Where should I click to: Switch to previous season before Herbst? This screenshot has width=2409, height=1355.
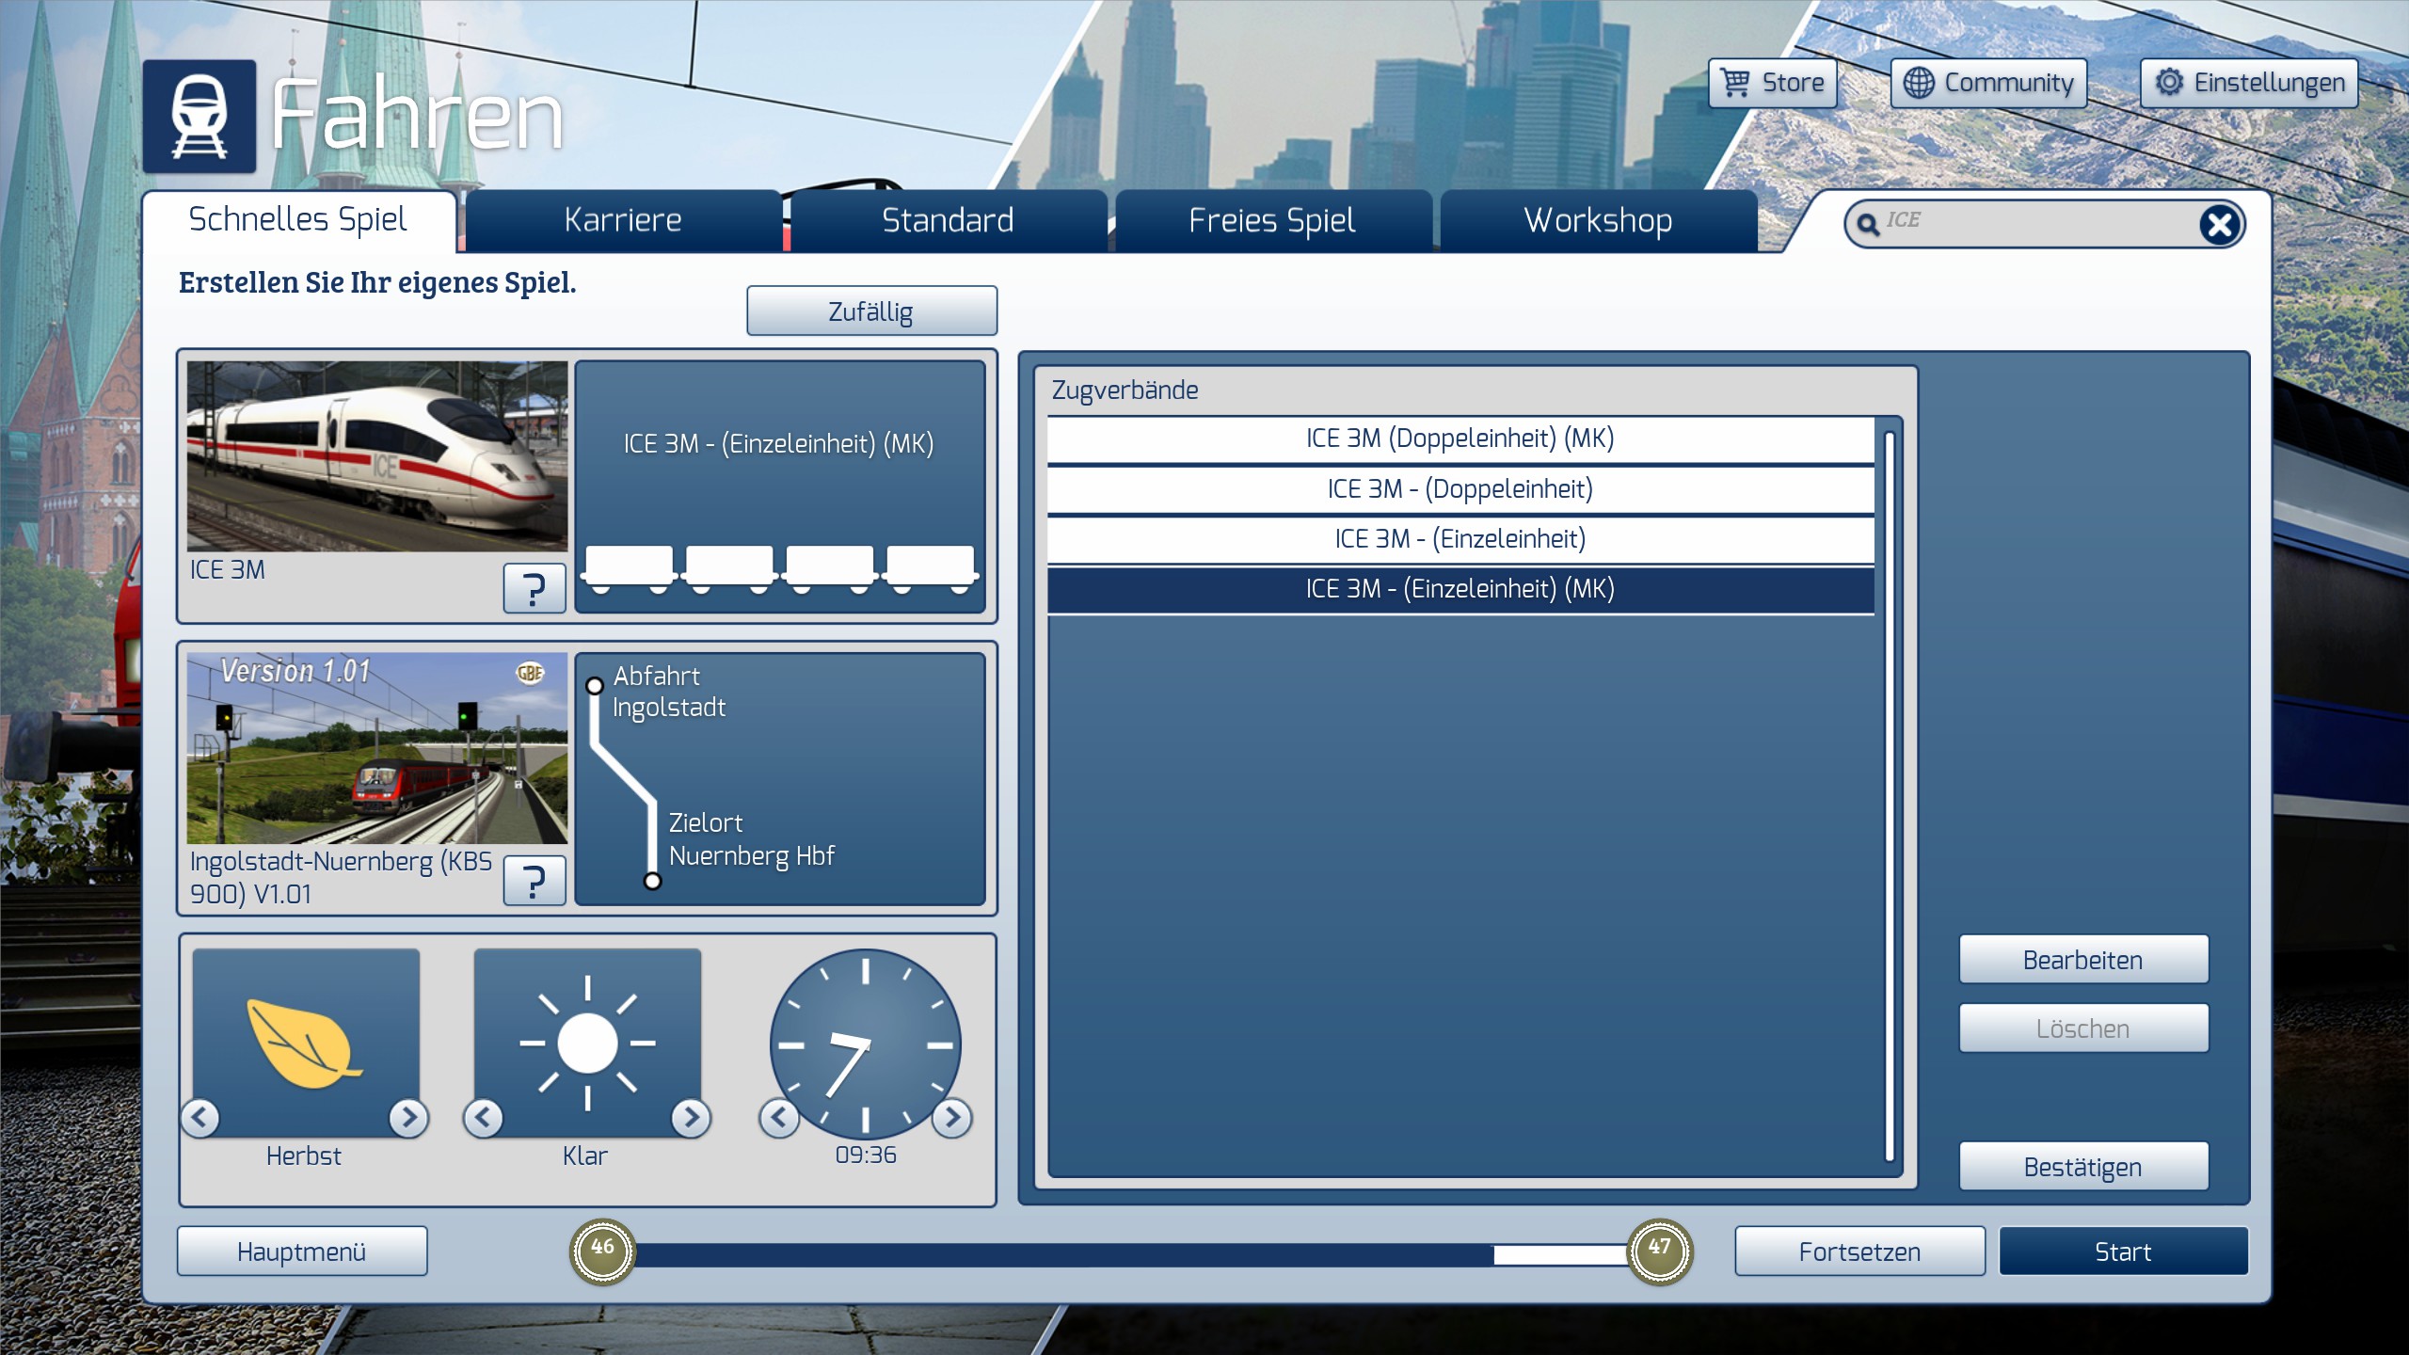click(x=200, y=1117)
